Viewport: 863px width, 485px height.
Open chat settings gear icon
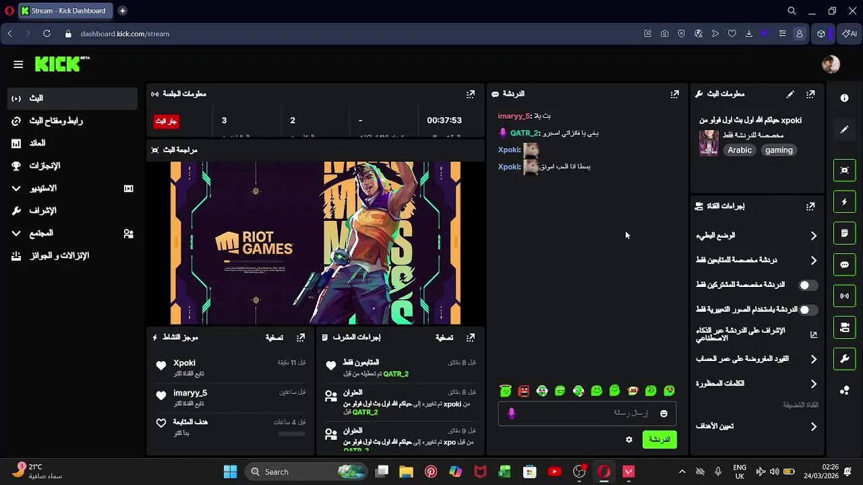click(629, 440)
